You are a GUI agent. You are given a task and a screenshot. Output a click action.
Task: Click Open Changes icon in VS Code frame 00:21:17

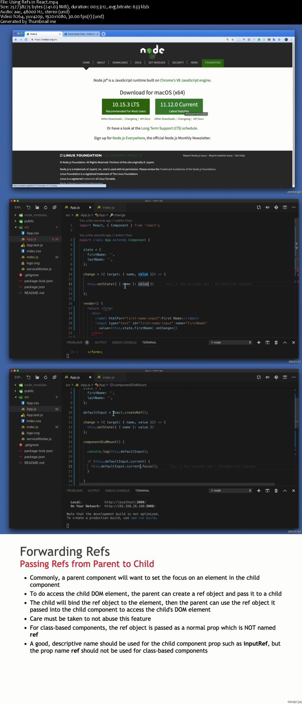click(267, 207)
